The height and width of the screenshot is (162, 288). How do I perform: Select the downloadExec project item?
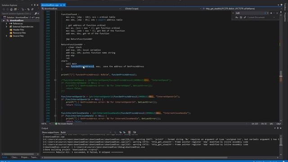17,20
